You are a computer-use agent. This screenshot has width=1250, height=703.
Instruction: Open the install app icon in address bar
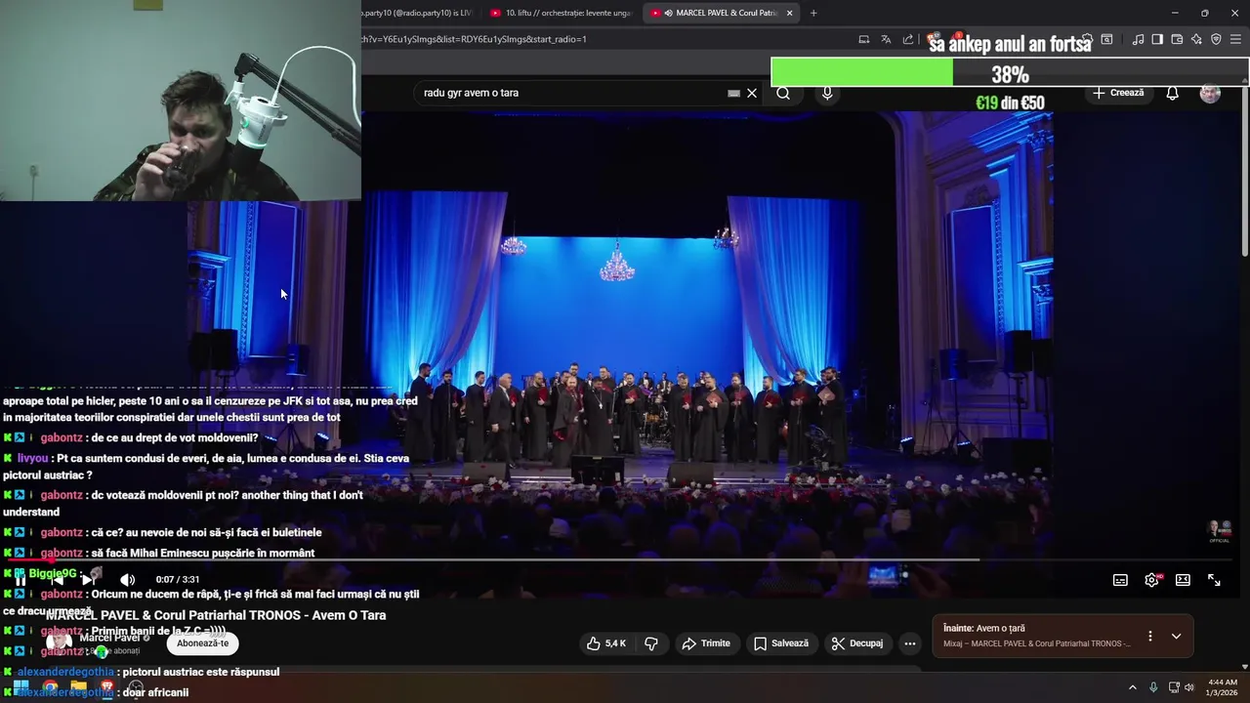tap(863, 39)
